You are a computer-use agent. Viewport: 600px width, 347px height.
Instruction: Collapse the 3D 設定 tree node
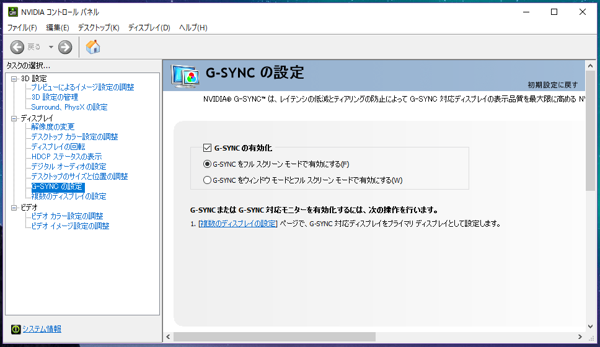point(14,79)
